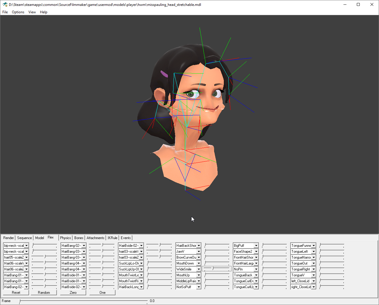Expand the hair05--scaleZ dropdown
This screenshot has width=379, height=305.
coord(26,257)
